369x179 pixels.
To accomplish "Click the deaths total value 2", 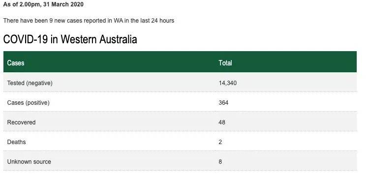I will [220, 142].
